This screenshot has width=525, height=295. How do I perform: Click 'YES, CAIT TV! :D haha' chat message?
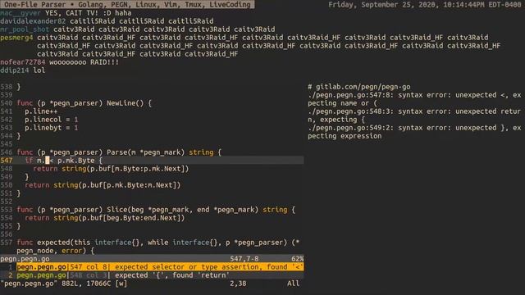pyautogui.click(x=88, y=13)
